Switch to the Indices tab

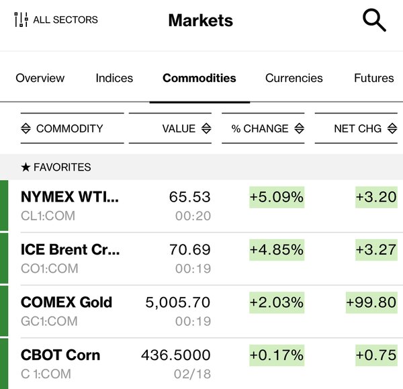click(x=114, y=78)
